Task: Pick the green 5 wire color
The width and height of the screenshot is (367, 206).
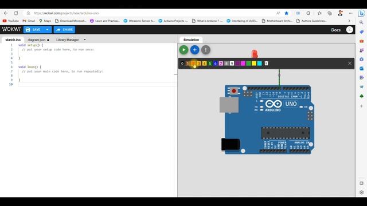Action: point(210,64)
